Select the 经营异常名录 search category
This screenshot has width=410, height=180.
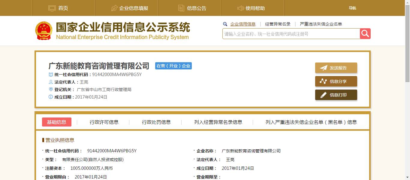pos(278,24)
